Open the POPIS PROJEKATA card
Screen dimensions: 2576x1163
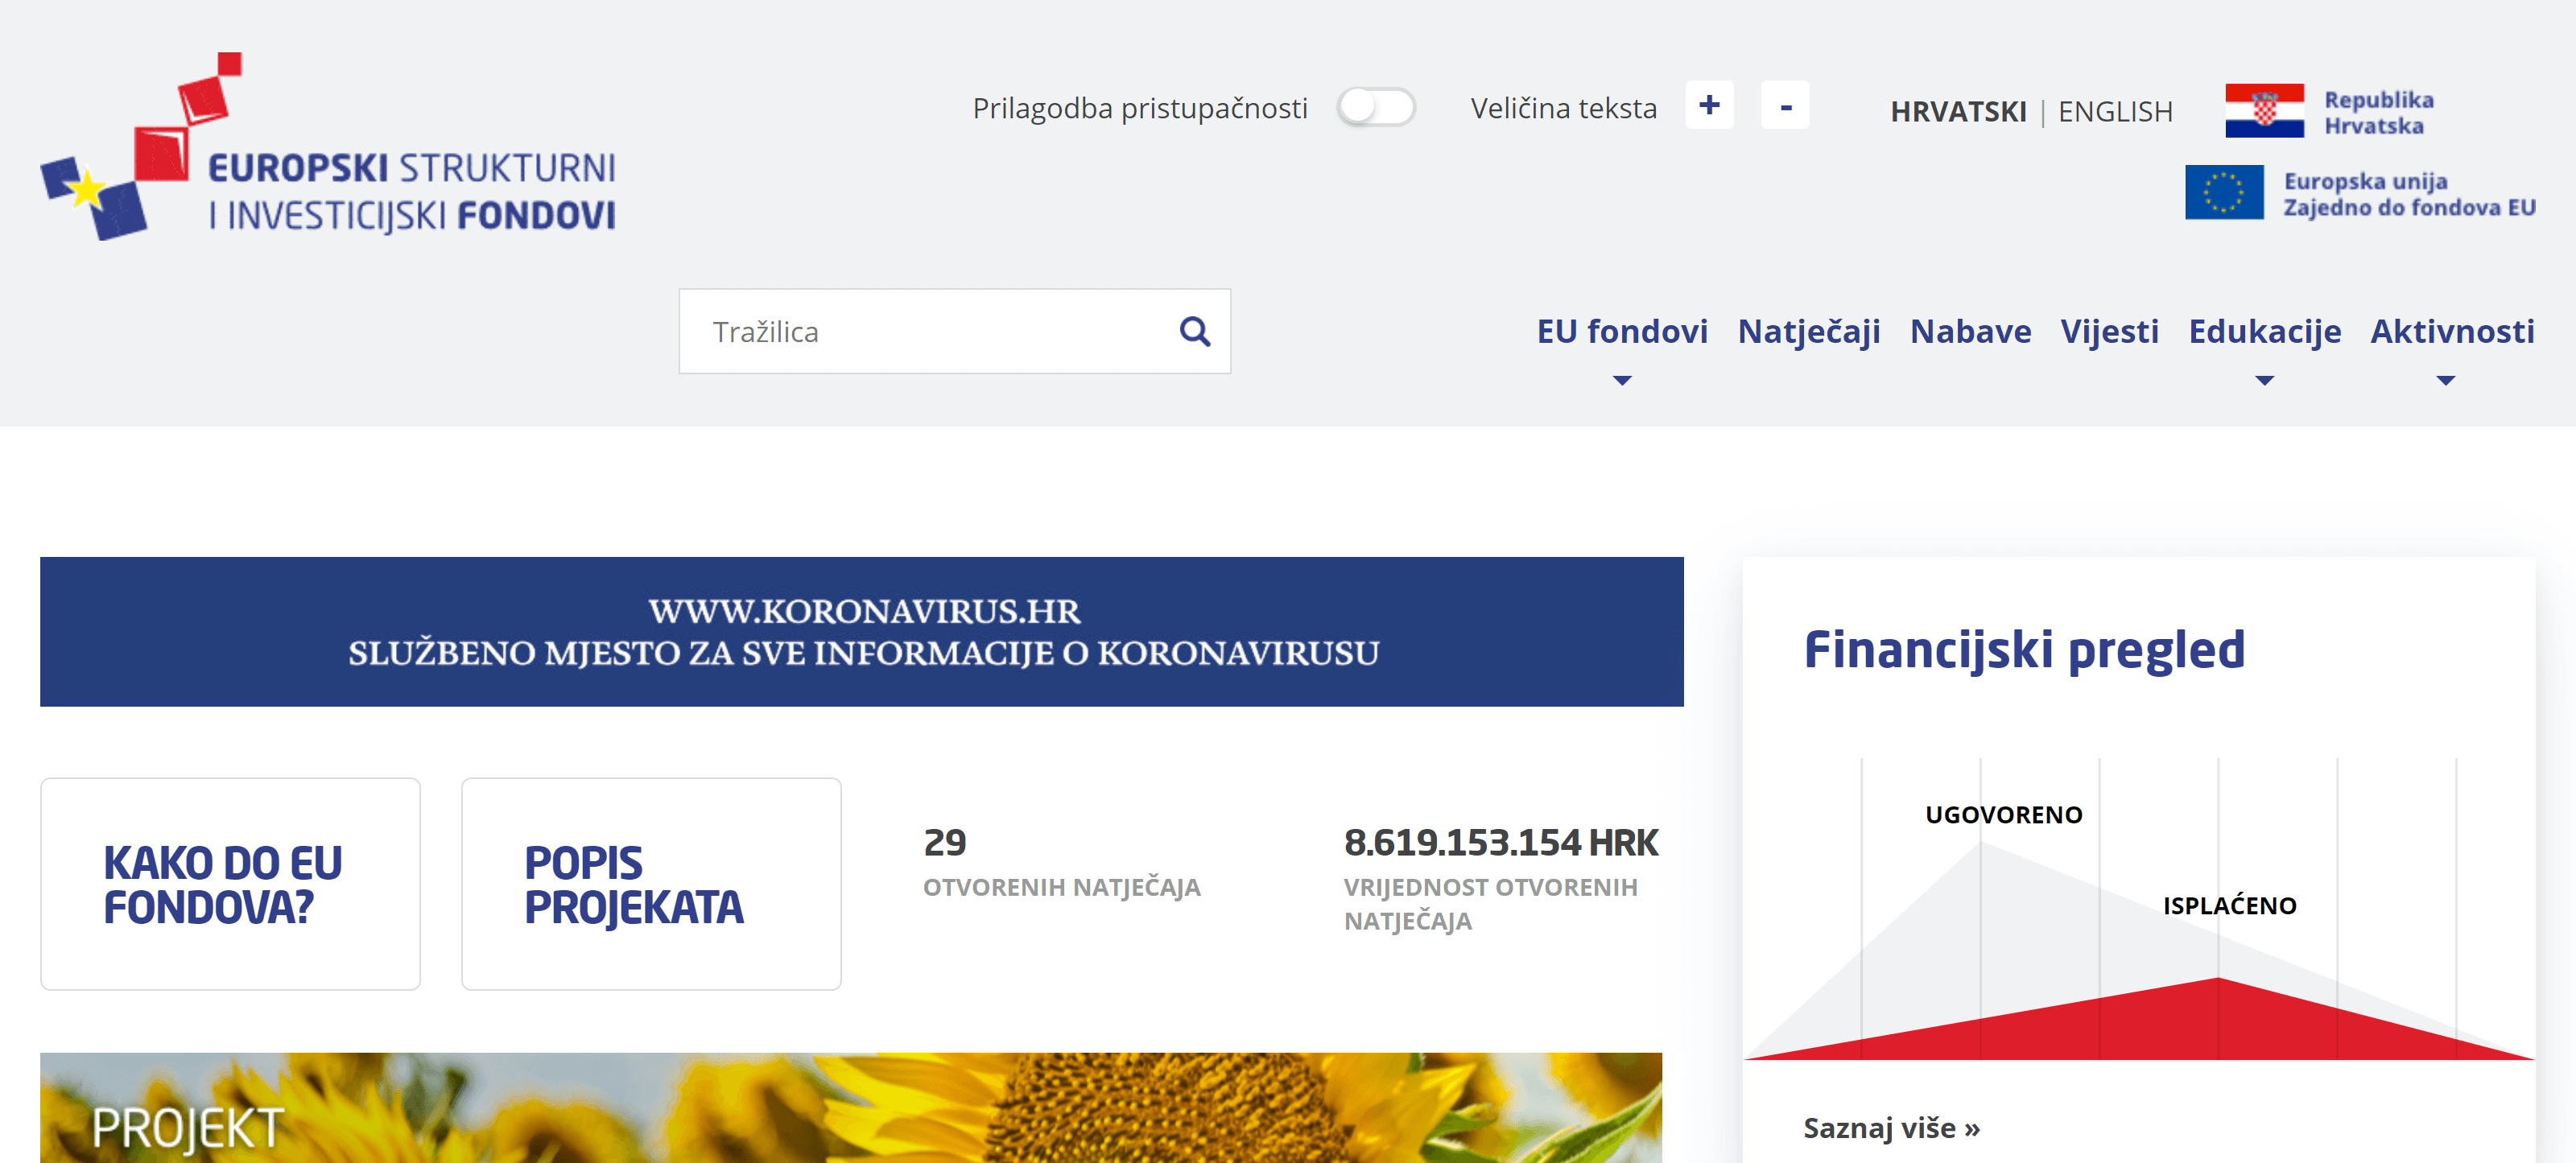651,884
